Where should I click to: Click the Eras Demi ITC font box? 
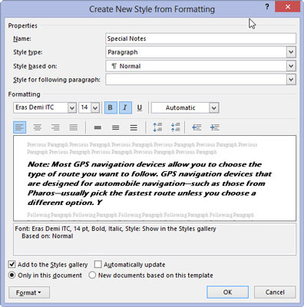pos(41,107)
